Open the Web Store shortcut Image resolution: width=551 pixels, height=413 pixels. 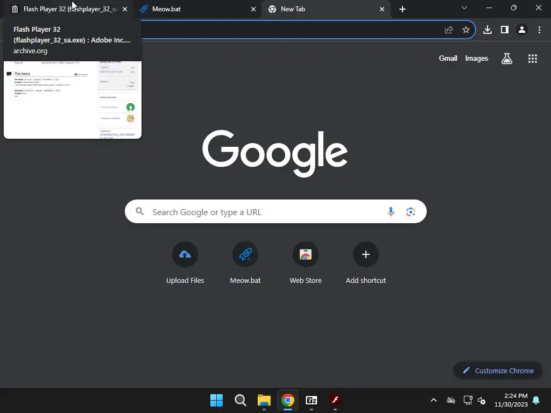point(306,264)
